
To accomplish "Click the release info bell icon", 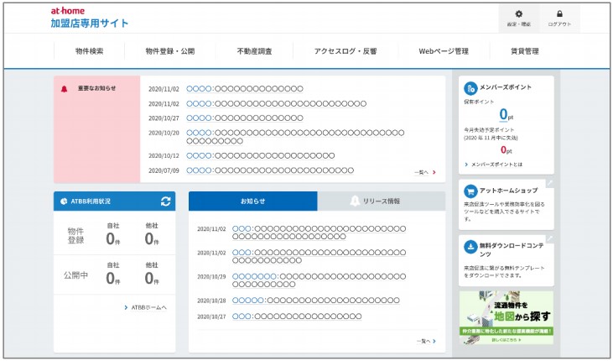I will tap(355, 201).
